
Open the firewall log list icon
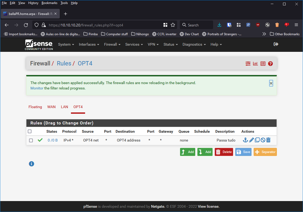[x=263, y=64]
